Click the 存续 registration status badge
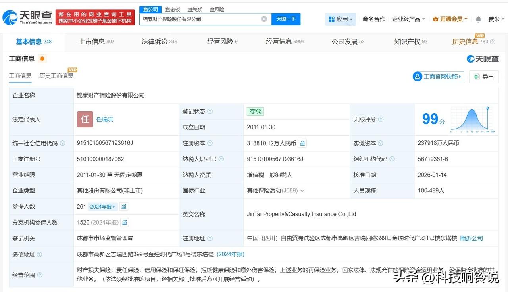Image resolution: width=508 pixels, height=292 pixels. [255, 111]
